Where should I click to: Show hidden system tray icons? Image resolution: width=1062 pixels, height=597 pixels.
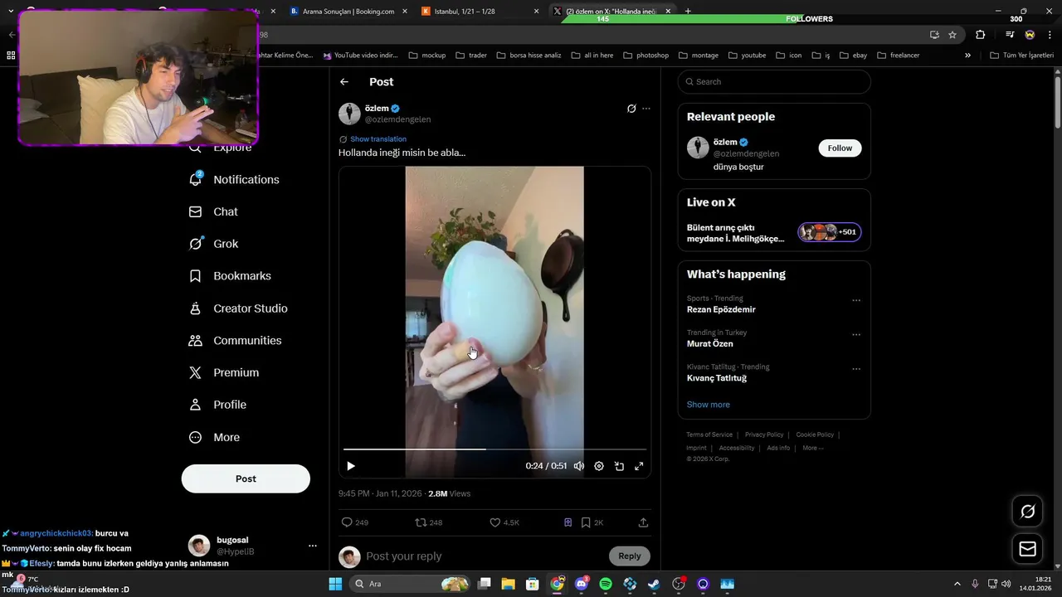click(x=957, y=584)
